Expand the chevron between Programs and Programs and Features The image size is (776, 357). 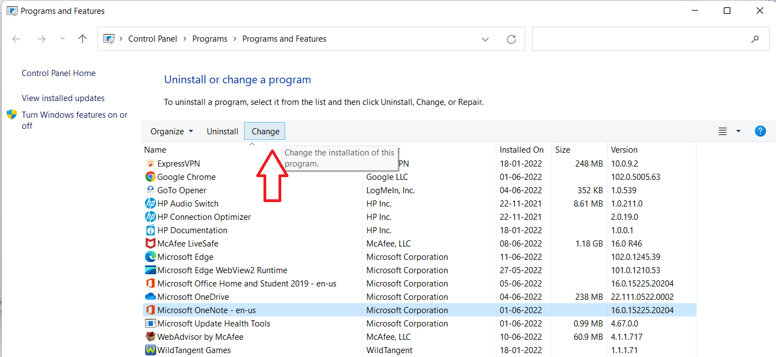[x=235, y=39]
